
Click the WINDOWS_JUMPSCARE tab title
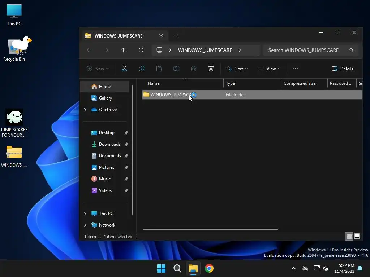click(x=119, y=36)
